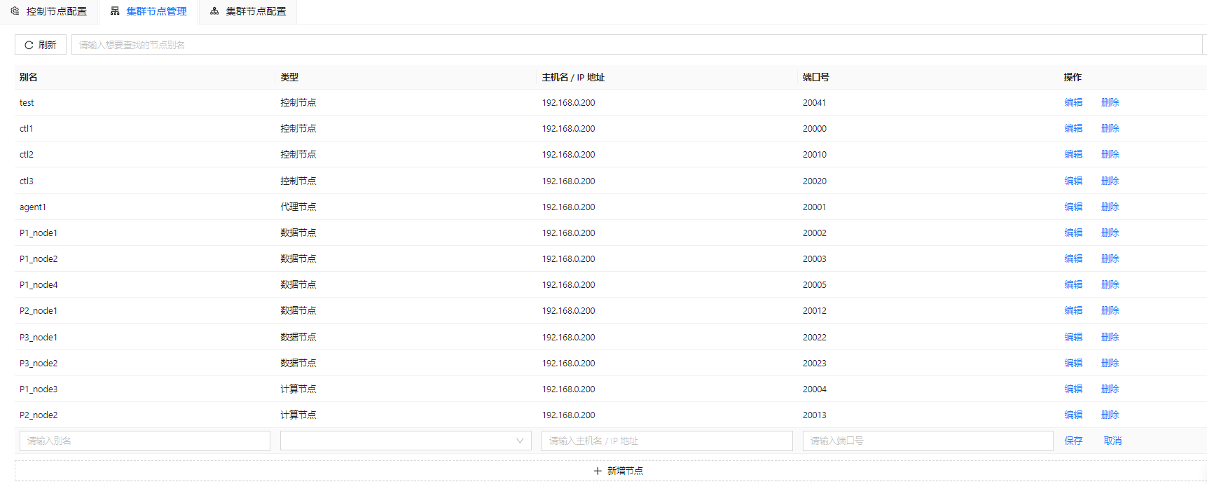Switch to the 集群节点管理 tab
Viewport: 1207px width, 484px height.
point(149,11)
